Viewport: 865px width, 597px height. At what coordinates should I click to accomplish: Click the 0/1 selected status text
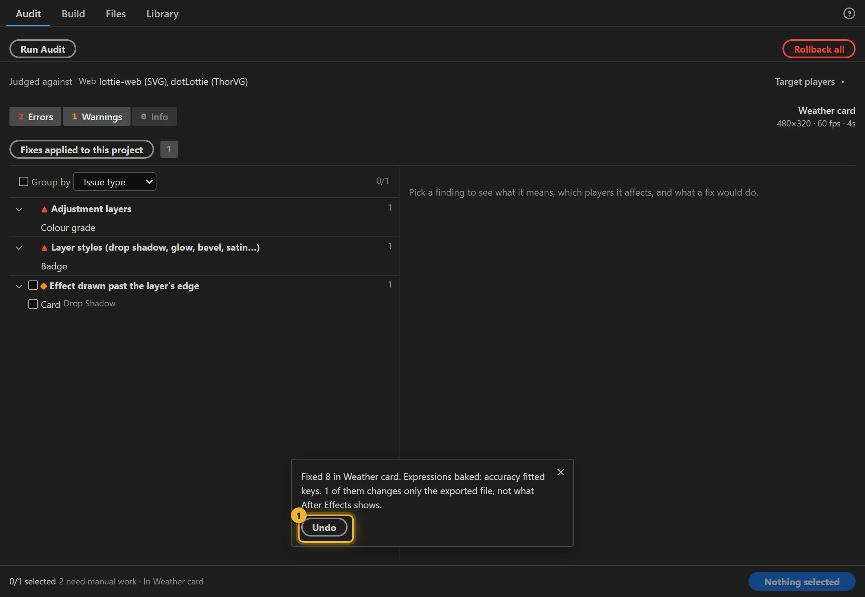(x=33, y=581)
